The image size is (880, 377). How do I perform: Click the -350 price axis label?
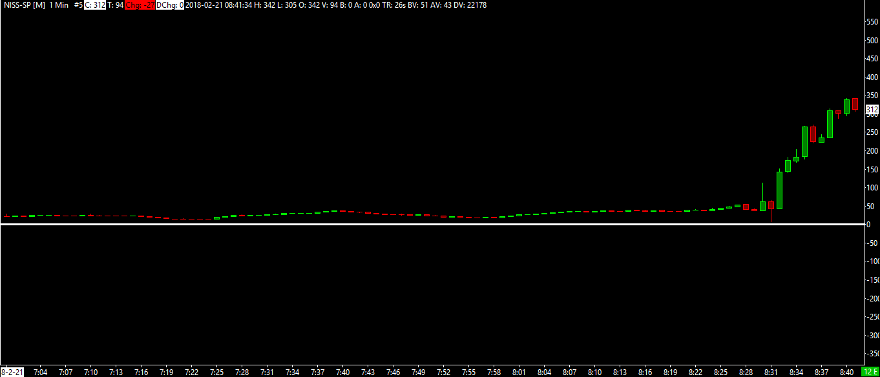point(872,354)
